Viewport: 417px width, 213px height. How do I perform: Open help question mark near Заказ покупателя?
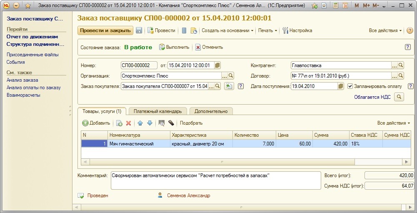click(x=241, y=86)
